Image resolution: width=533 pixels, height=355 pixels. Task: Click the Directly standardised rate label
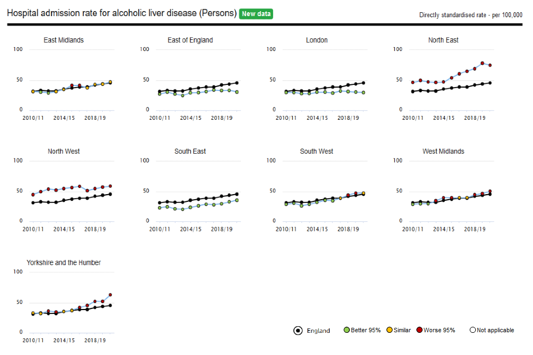(x=471, y=15)
